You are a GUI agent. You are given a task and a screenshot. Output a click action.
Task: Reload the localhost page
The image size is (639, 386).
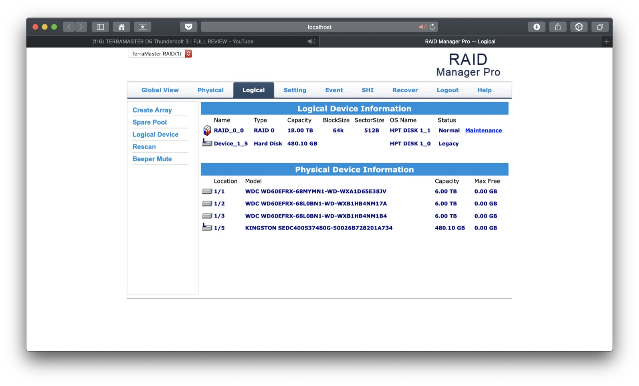(432, 27)
